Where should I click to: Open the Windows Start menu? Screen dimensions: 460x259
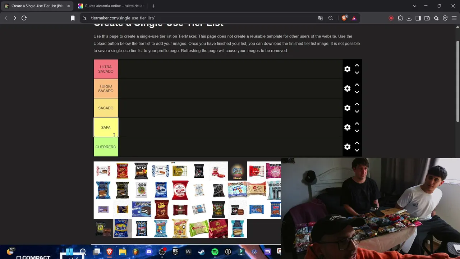click(x=69, y=252)
